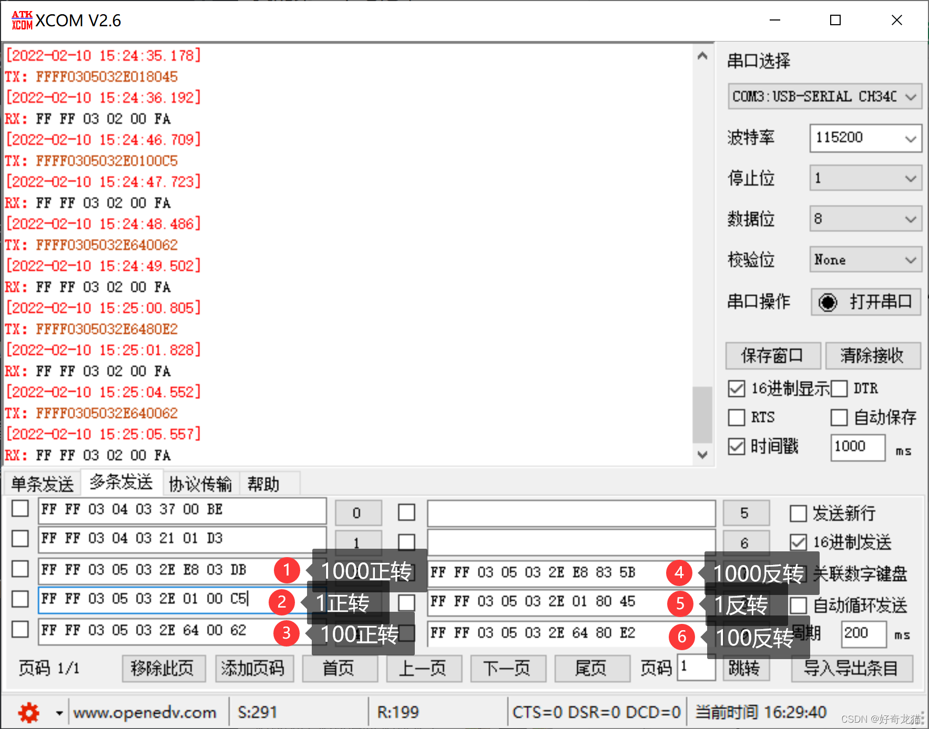Click the timestamp interval field showing 1000
Image resolution: width=929 pixels, height=729 pixels.
(x=858, y=447)
